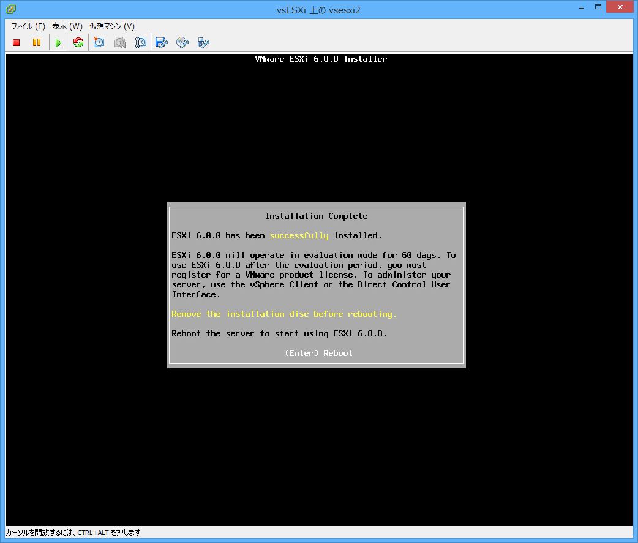Click the 'Reboot the server to start' line
Screen dimensions: 638x543
tap(279, 333)
